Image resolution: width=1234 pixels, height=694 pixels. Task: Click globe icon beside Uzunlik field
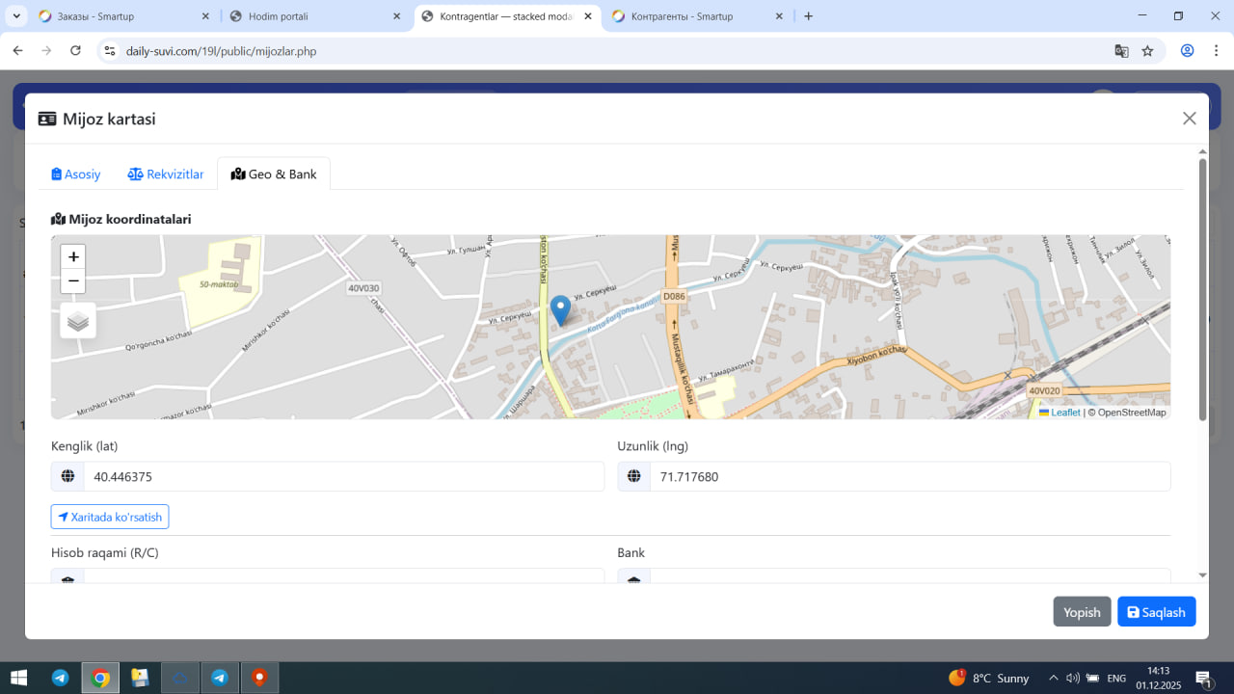634,476
